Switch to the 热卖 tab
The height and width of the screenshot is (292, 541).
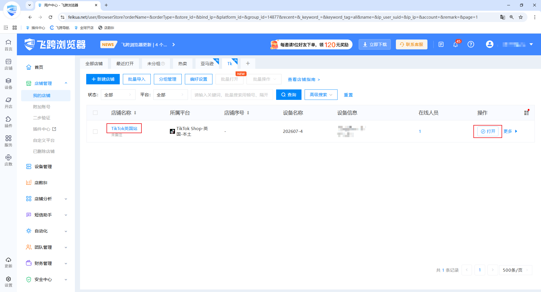tap(183, 64)
